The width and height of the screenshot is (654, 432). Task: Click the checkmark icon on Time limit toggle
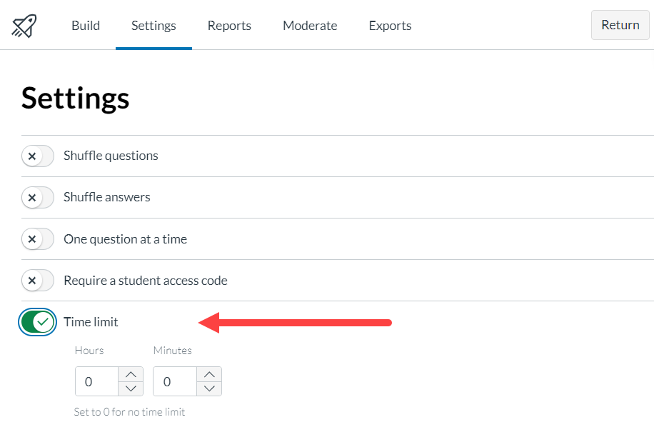42,322
